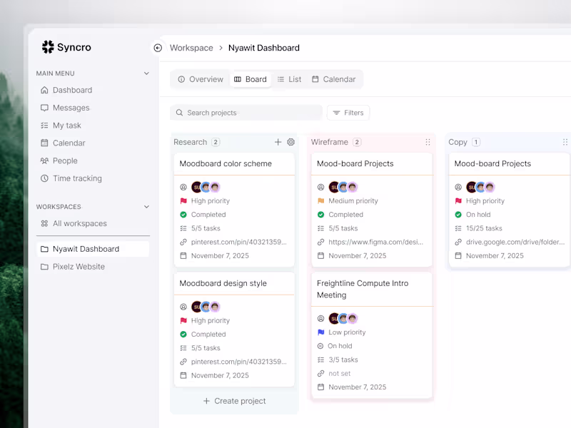Click the 3/5 tasks entry
The width and height of the screenshot is (571, 428).
[x=343, y=360]
